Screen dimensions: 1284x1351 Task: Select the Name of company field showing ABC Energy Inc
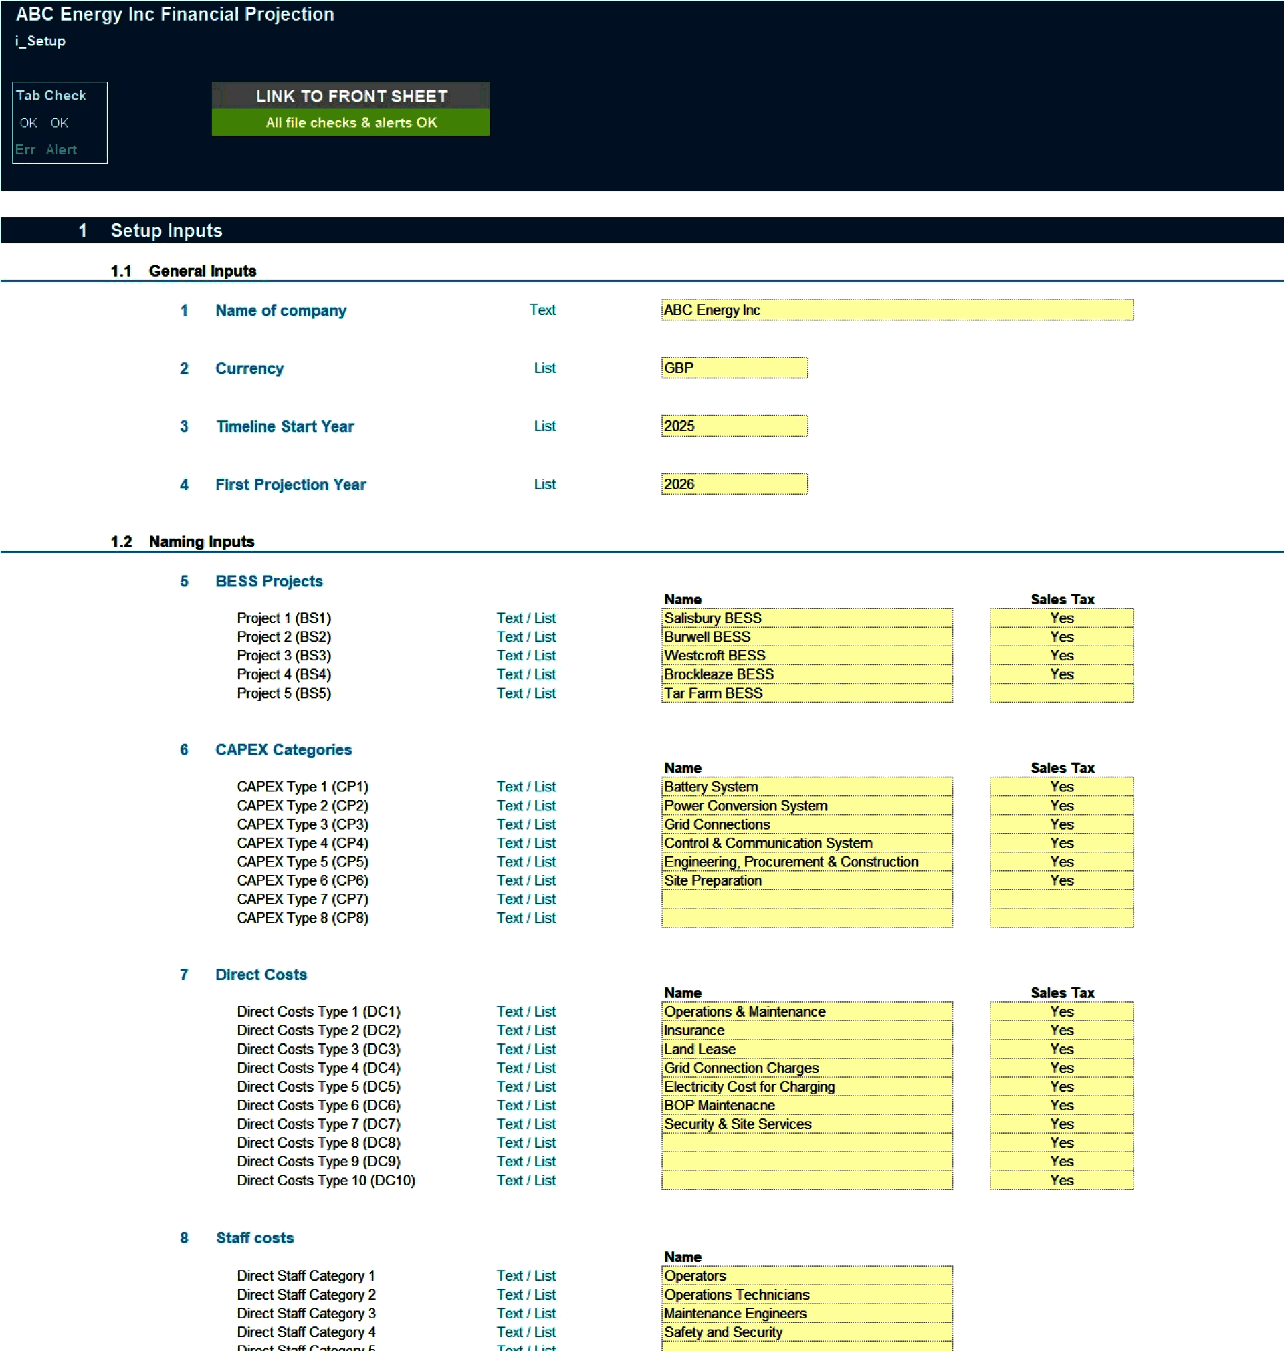897,310
